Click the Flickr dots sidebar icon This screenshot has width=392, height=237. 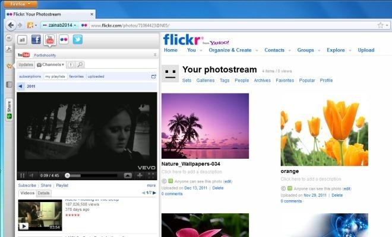tap(64, 40)
